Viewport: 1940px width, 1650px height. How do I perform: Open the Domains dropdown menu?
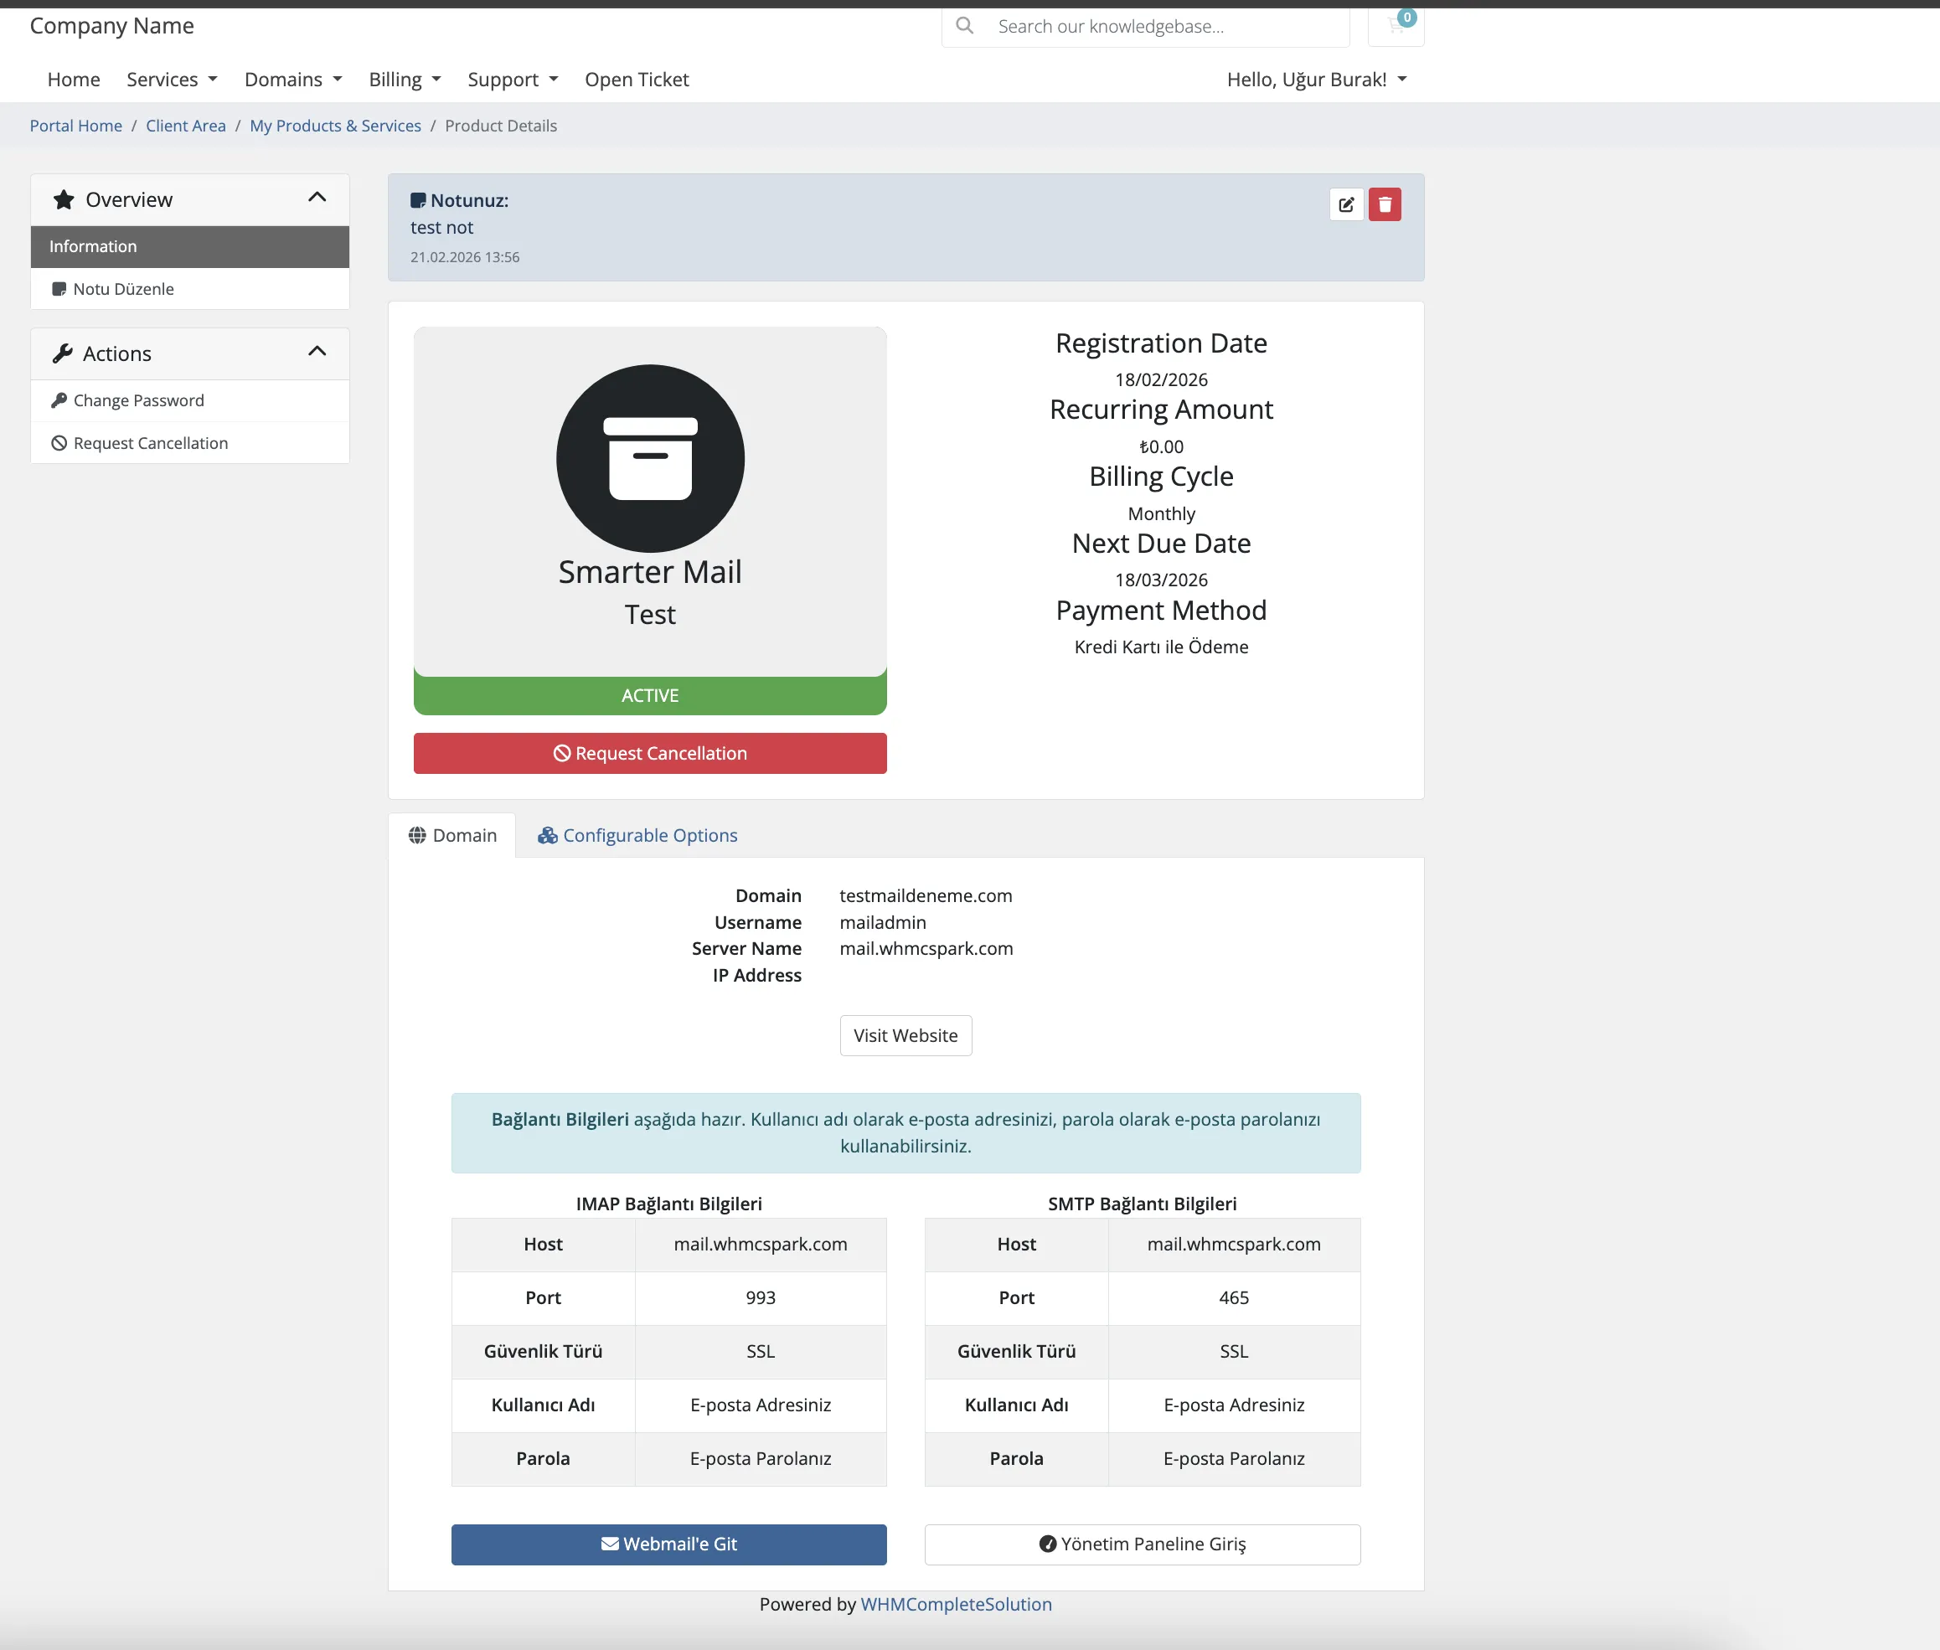click(x=294, y=80)
